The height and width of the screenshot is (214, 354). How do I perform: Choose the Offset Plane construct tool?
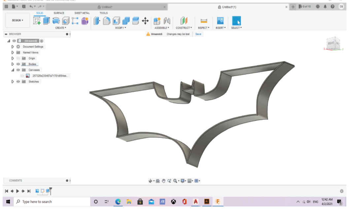184,21
